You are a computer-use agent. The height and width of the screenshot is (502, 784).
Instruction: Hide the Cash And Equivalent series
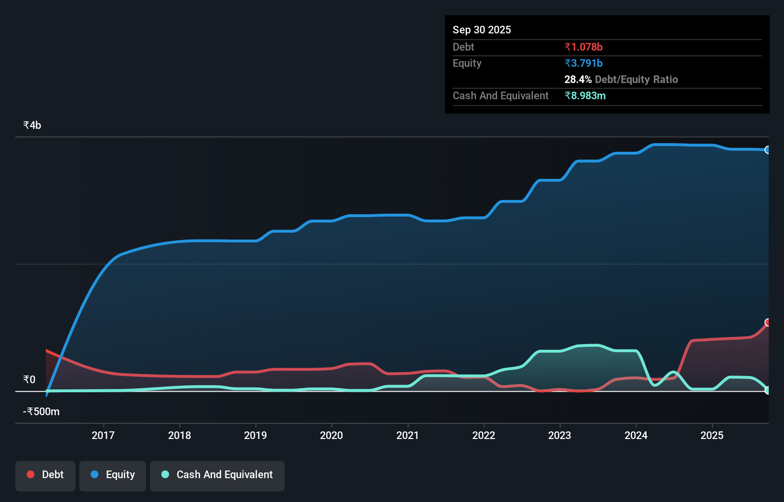tap(217, 475)
